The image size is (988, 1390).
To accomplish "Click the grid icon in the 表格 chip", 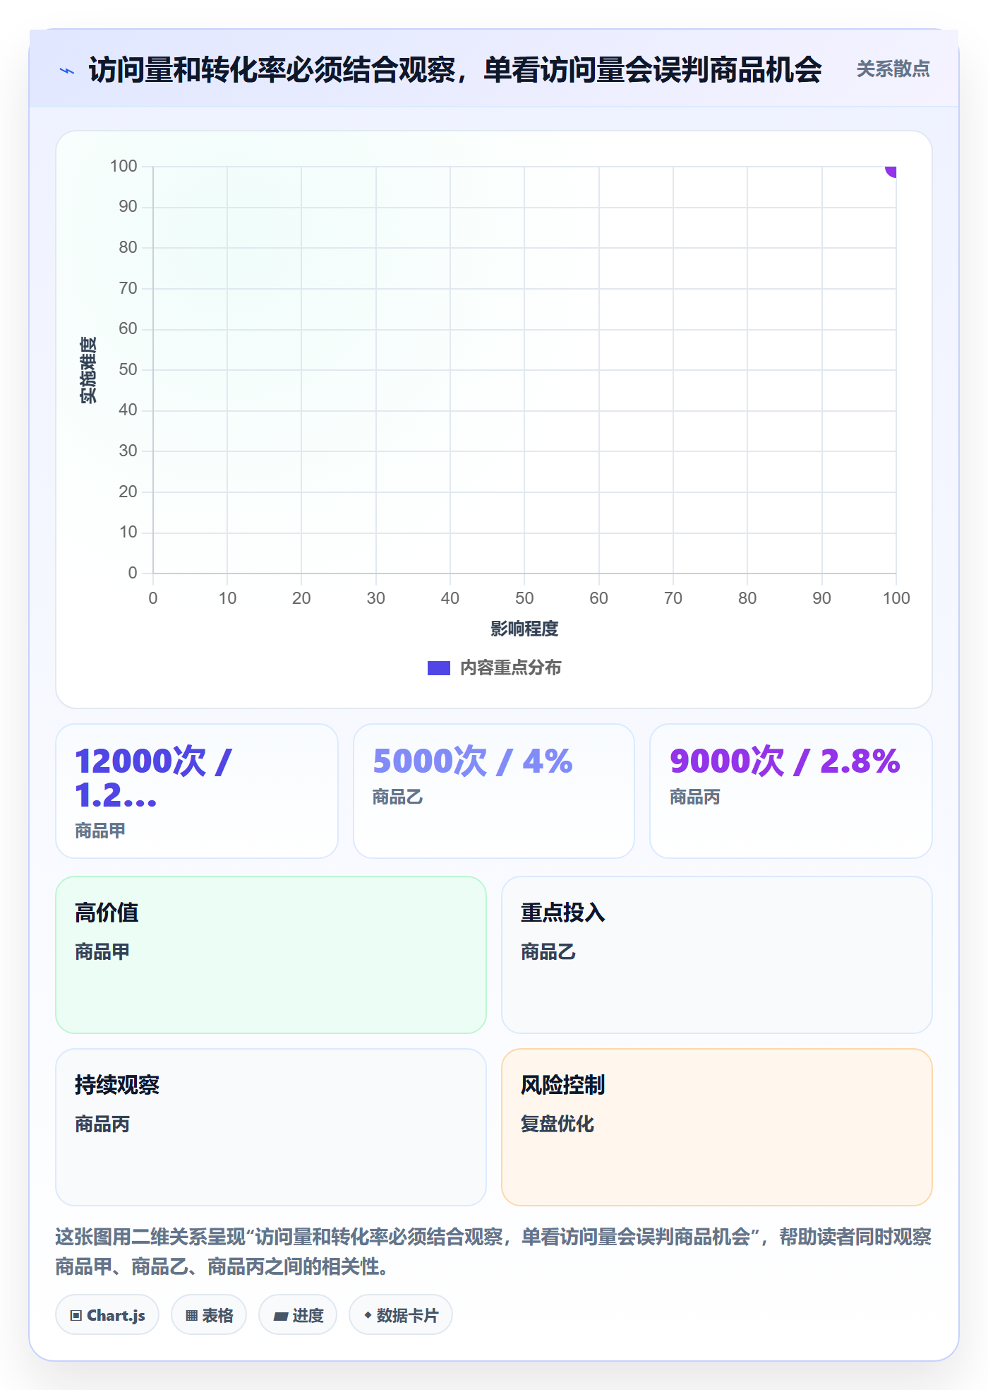I will coord(191,1315).
